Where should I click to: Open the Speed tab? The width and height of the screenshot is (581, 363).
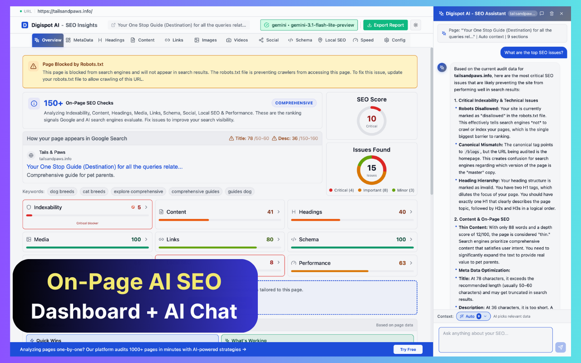pos(363,40)
